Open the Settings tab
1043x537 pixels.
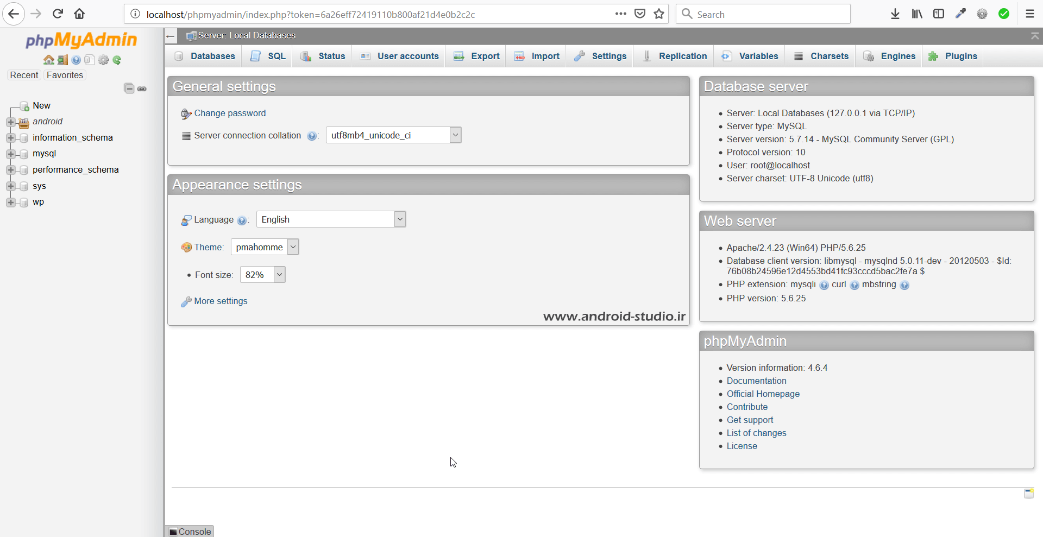click(600, 56)
